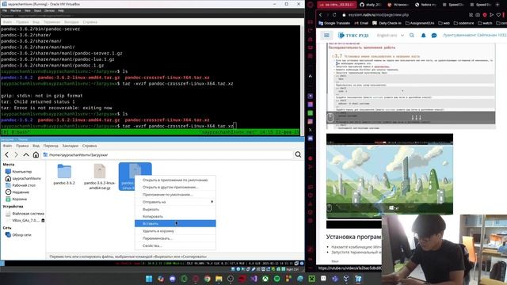The height and width of the screenshot is (285, 507).
Task: Select the pandoc-3.6.2-linux-amd64.tar.gz archive
Action: click(100, 177)
